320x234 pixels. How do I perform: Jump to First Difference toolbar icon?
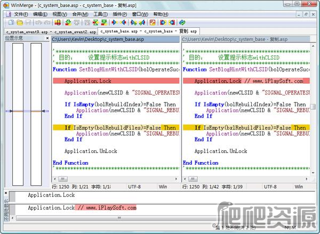[x=87, y=22]
